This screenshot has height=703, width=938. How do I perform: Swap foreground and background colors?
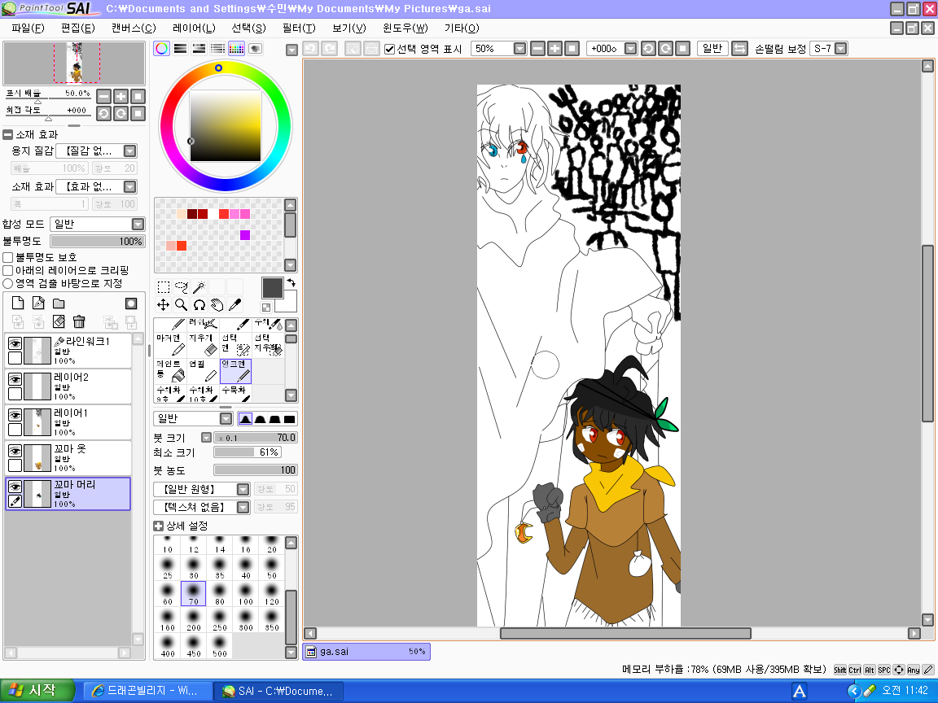point(291,283)
